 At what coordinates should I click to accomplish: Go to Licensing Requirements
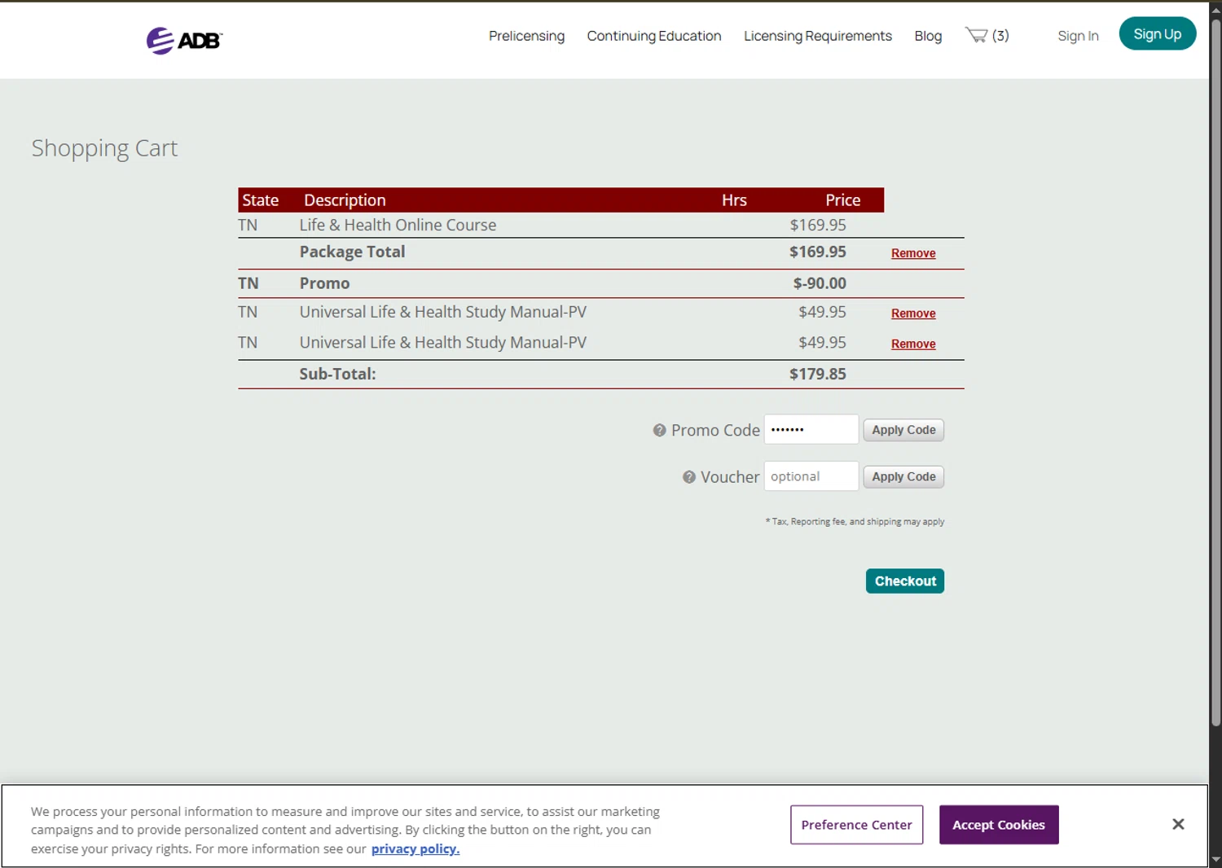click(817, 36)
